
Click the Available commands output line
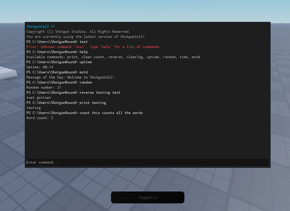tap(113, 57)
